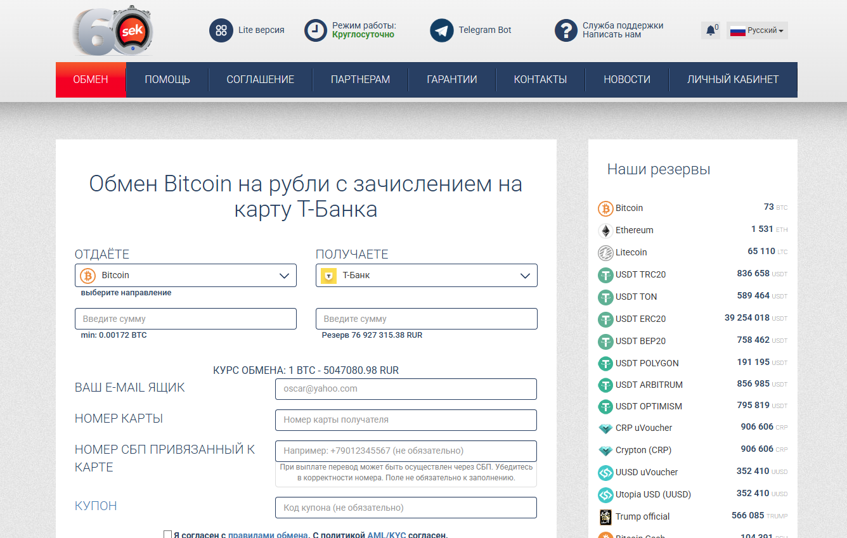Open the ОТДАЁТЕ Bitcoin dropdown
Viewport: 847px width, 538px height.
click(x=185, y=275)
